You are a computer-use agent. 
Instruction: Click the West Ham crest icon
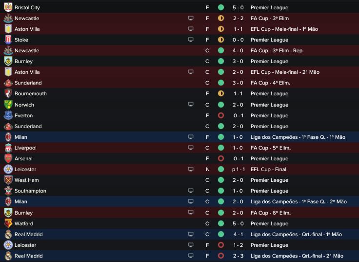point(8,180)
